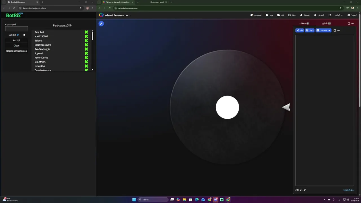
Task: Open the Windows Start menu
Action: pyautogui.click(x=134, y=200)
